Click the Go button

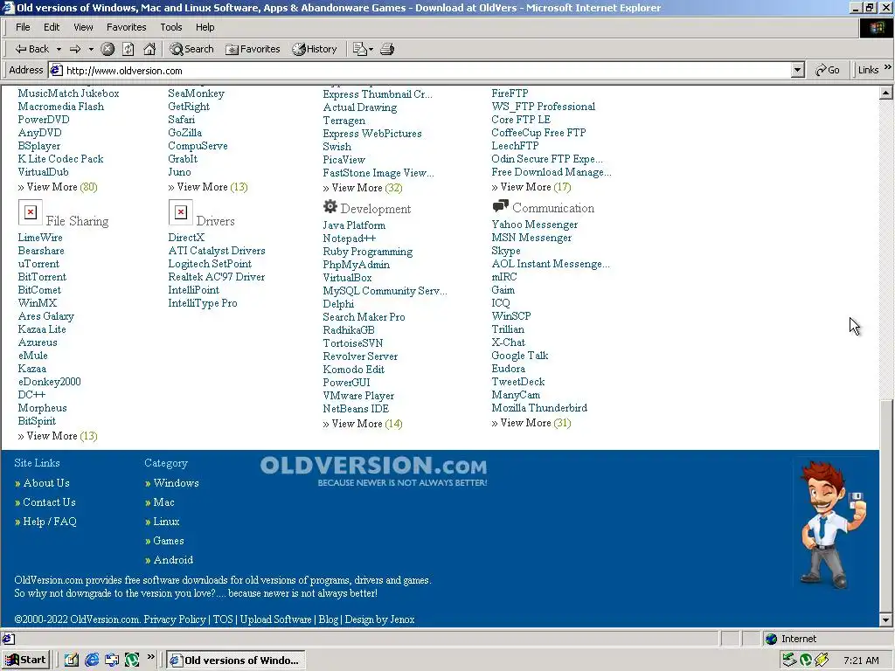click(x=828, y=70)
